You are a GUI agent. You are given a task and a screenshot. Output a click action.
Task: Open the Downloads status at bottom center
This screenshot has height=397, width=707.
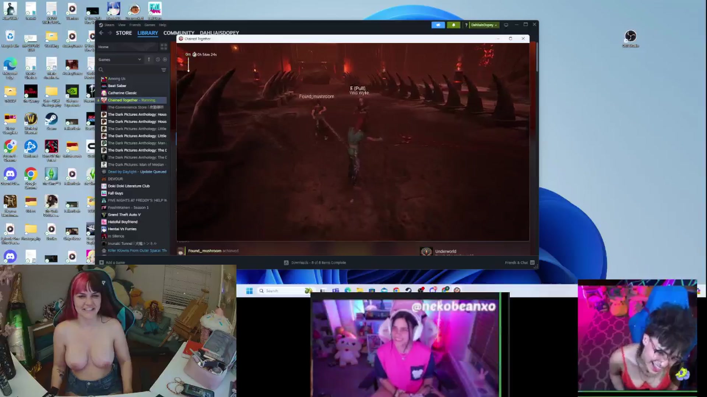coord(315,262)
